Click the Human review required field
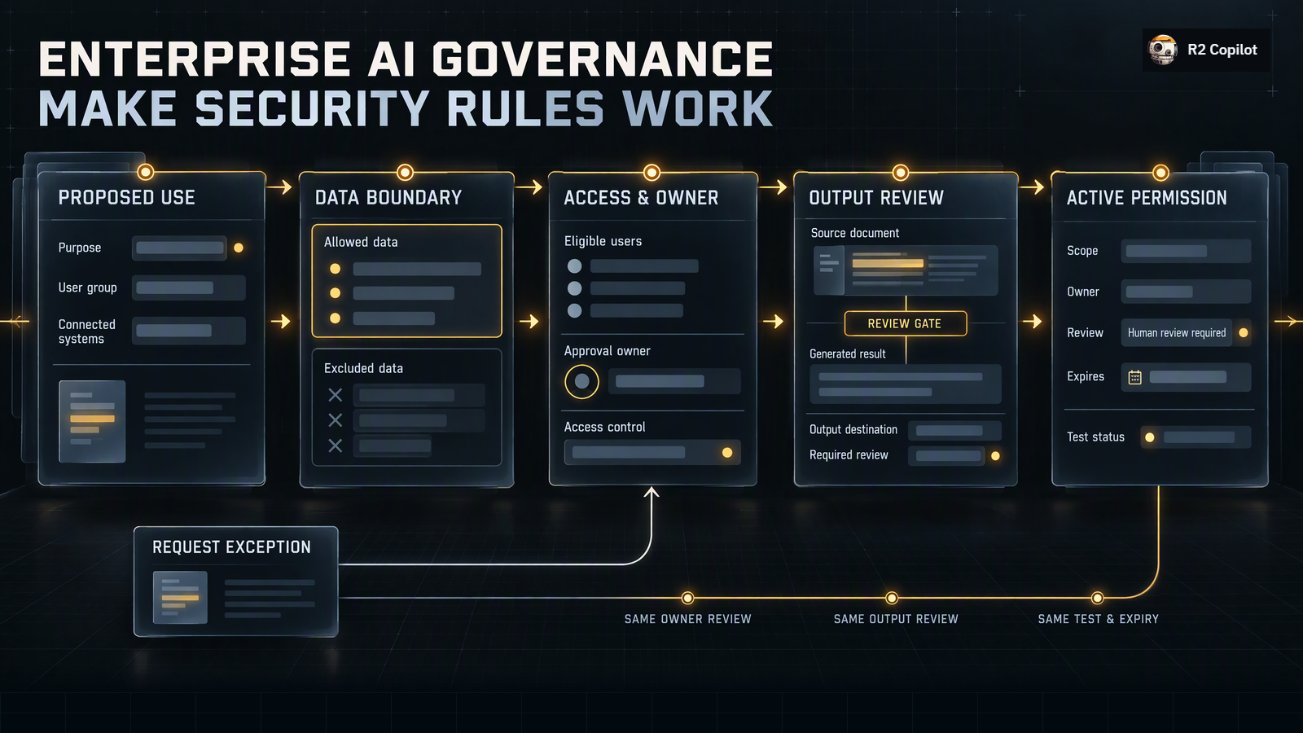1303x733 pixels. [x=1177, y=332]
